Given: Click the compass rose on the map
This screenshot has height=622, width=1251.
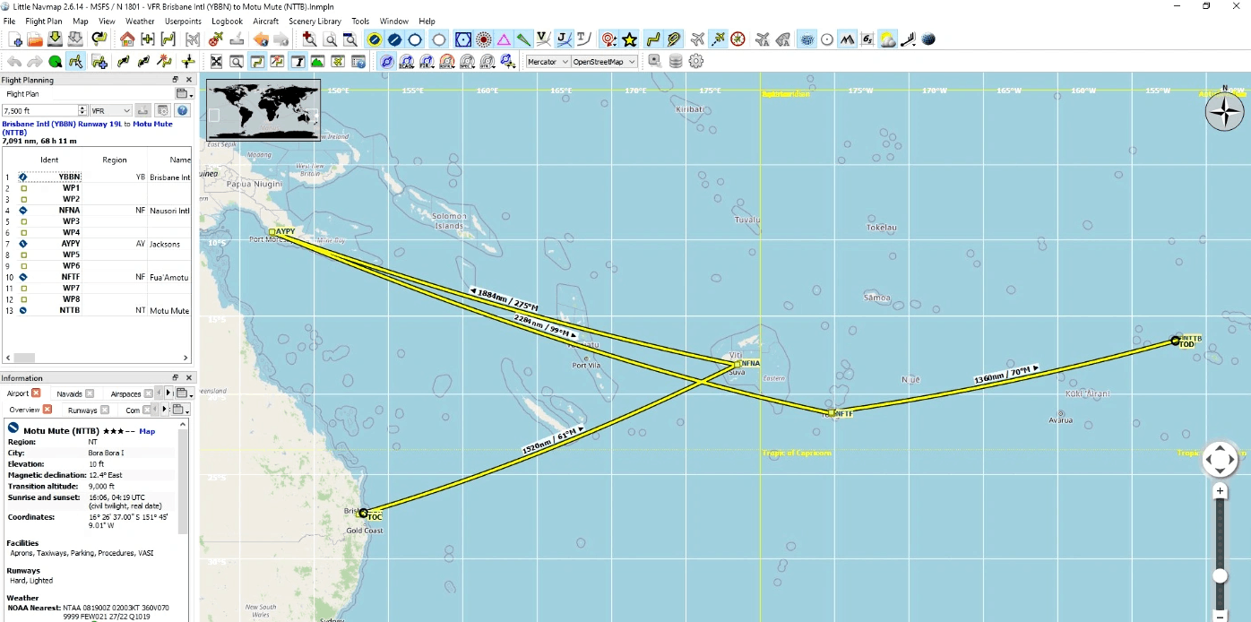Looking at the screenshot, I should (1224, 111).
